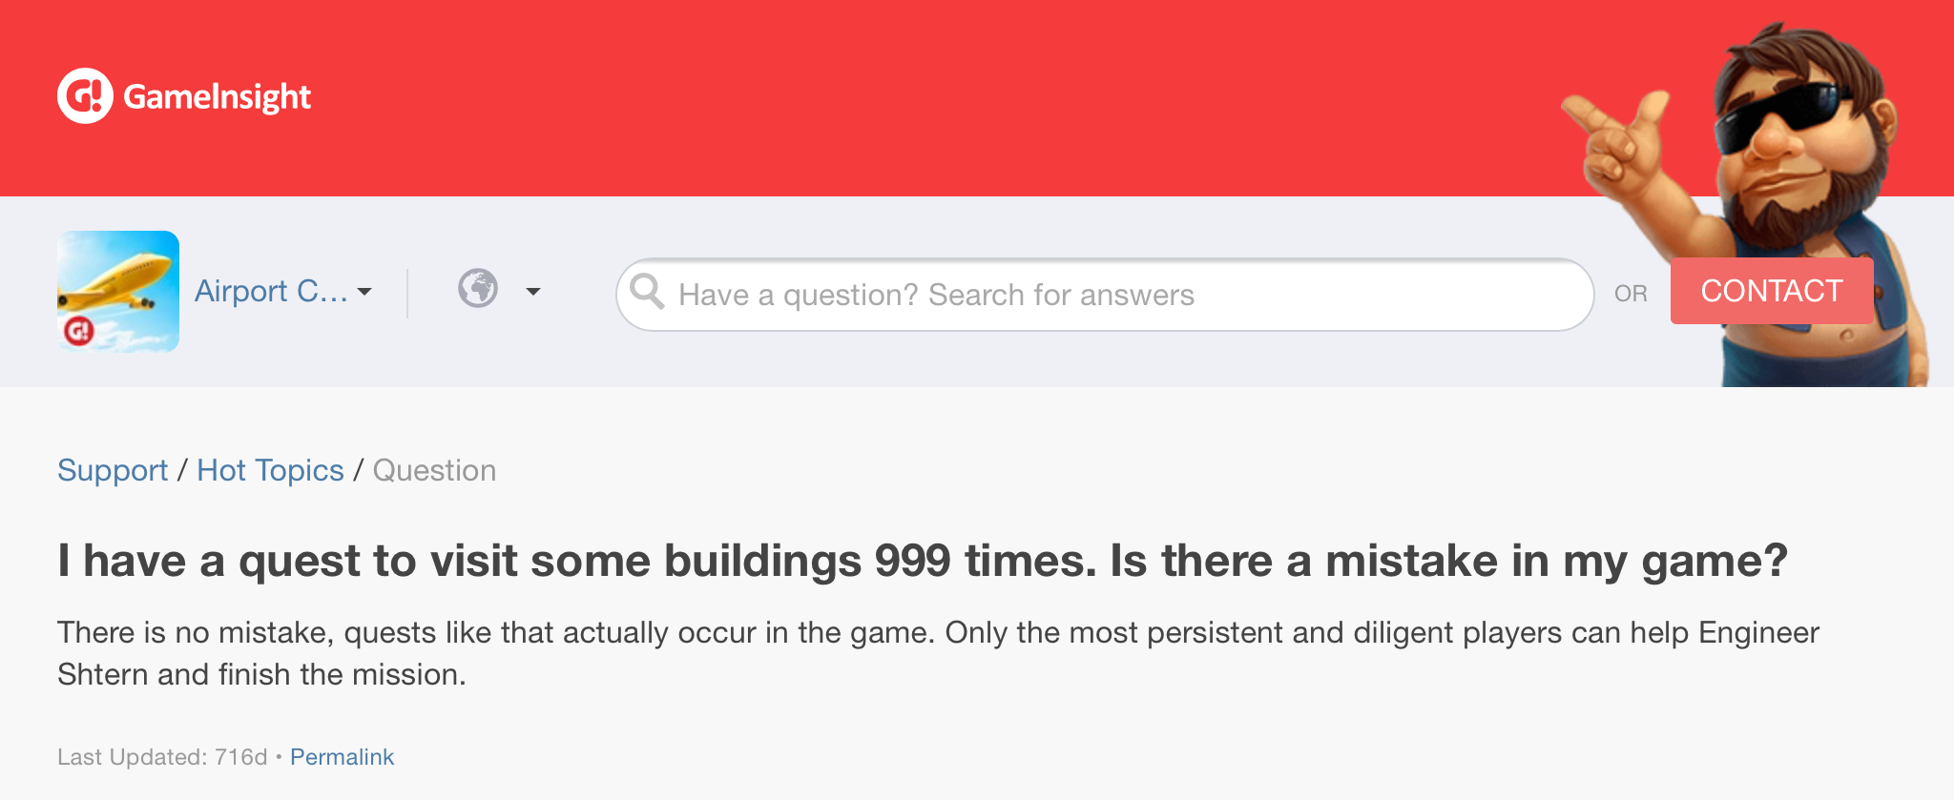Open the Permalink link
Screen dimensions: 1954x800
tap(342, 757)
